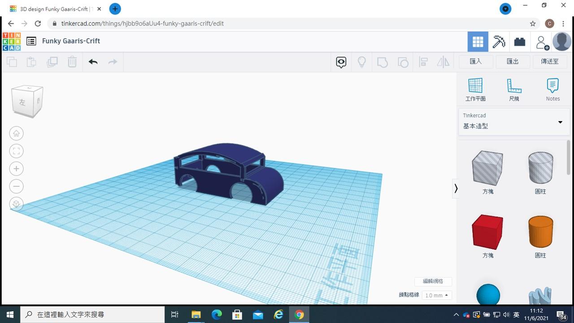Click the Ungroup shapes icon
The height and width of the screenshot is (323, 574).
coord(403,62)
